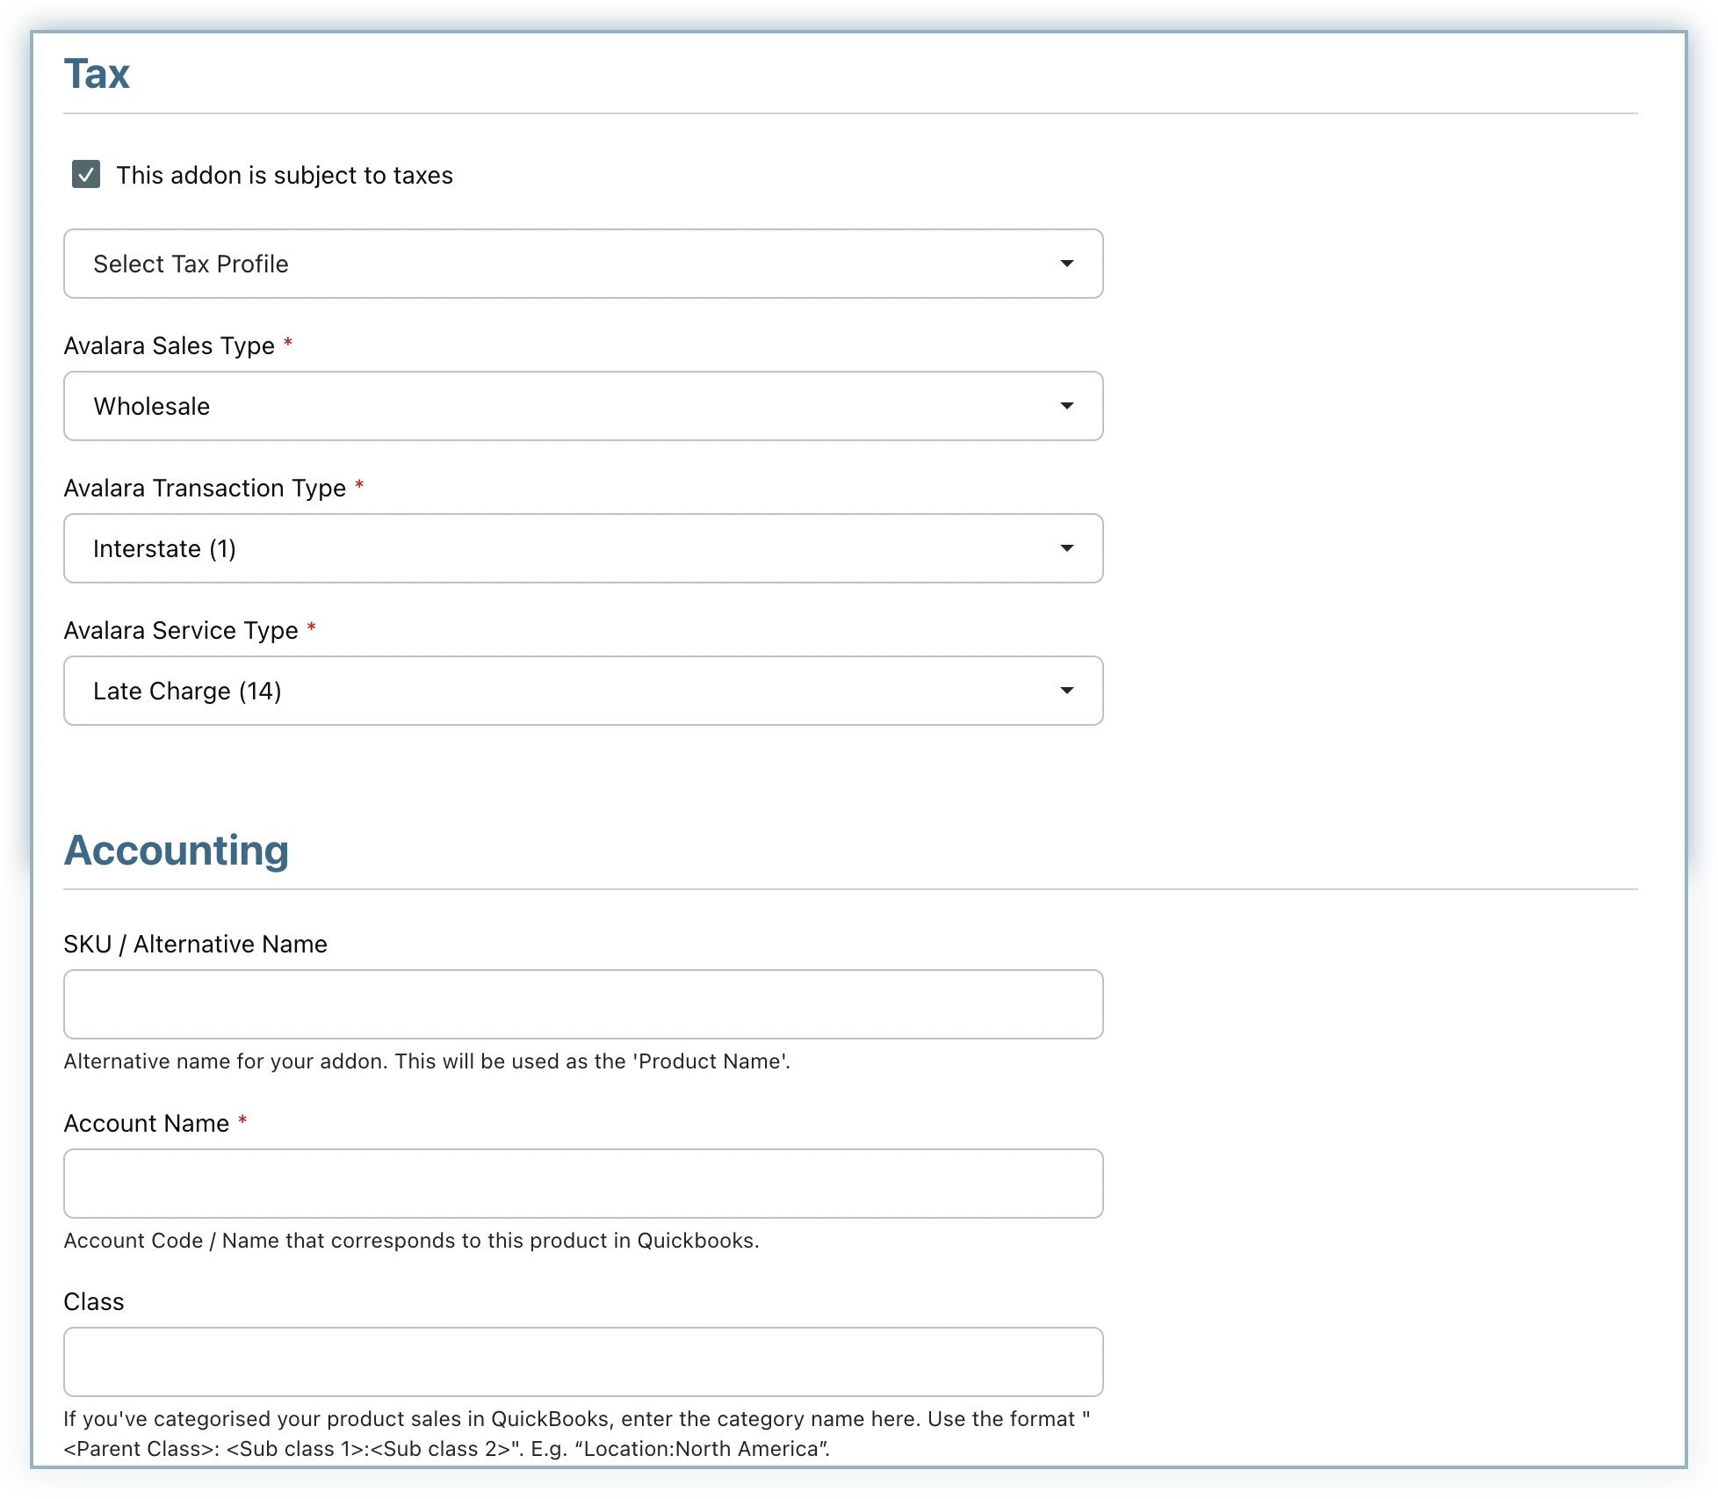
Task: Click inside the Account Name text field
Action: 583,1184
